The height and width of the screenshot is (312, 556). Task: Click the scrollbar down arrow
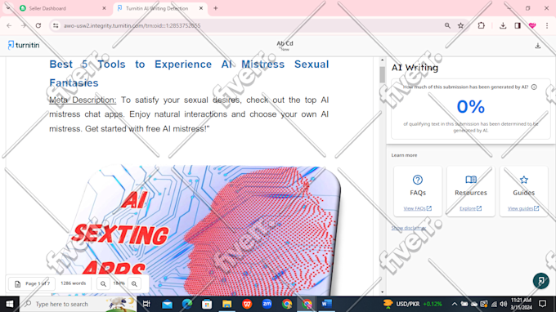click(x=382, y=292)
